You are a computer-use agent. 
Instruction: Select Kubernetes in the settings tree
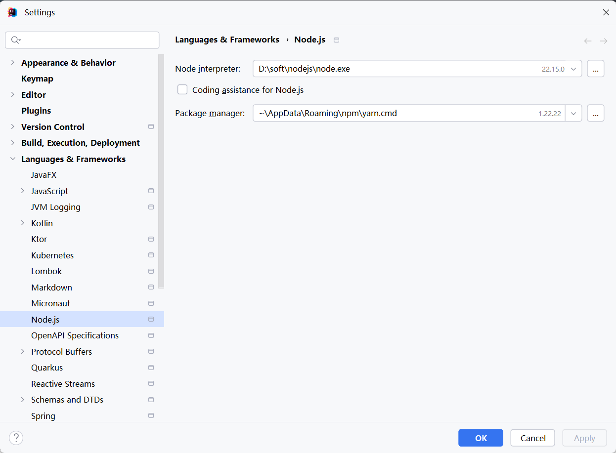point(52,255)
